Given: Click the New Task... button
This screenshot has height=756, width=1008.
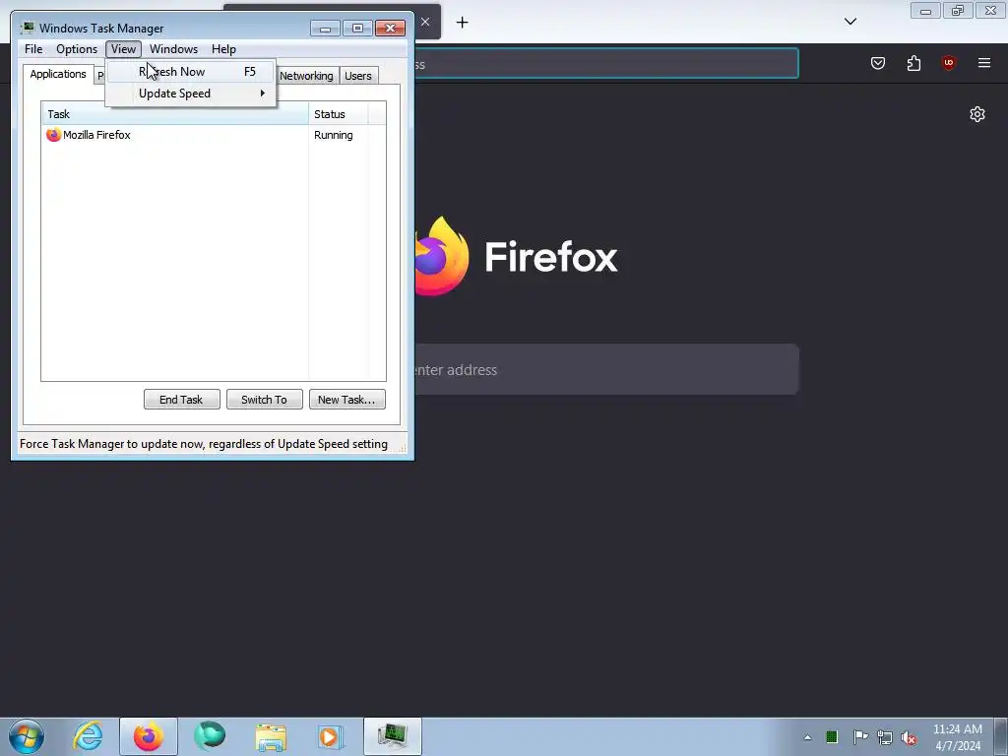Looking at the screenshot, I should (347, 400).
